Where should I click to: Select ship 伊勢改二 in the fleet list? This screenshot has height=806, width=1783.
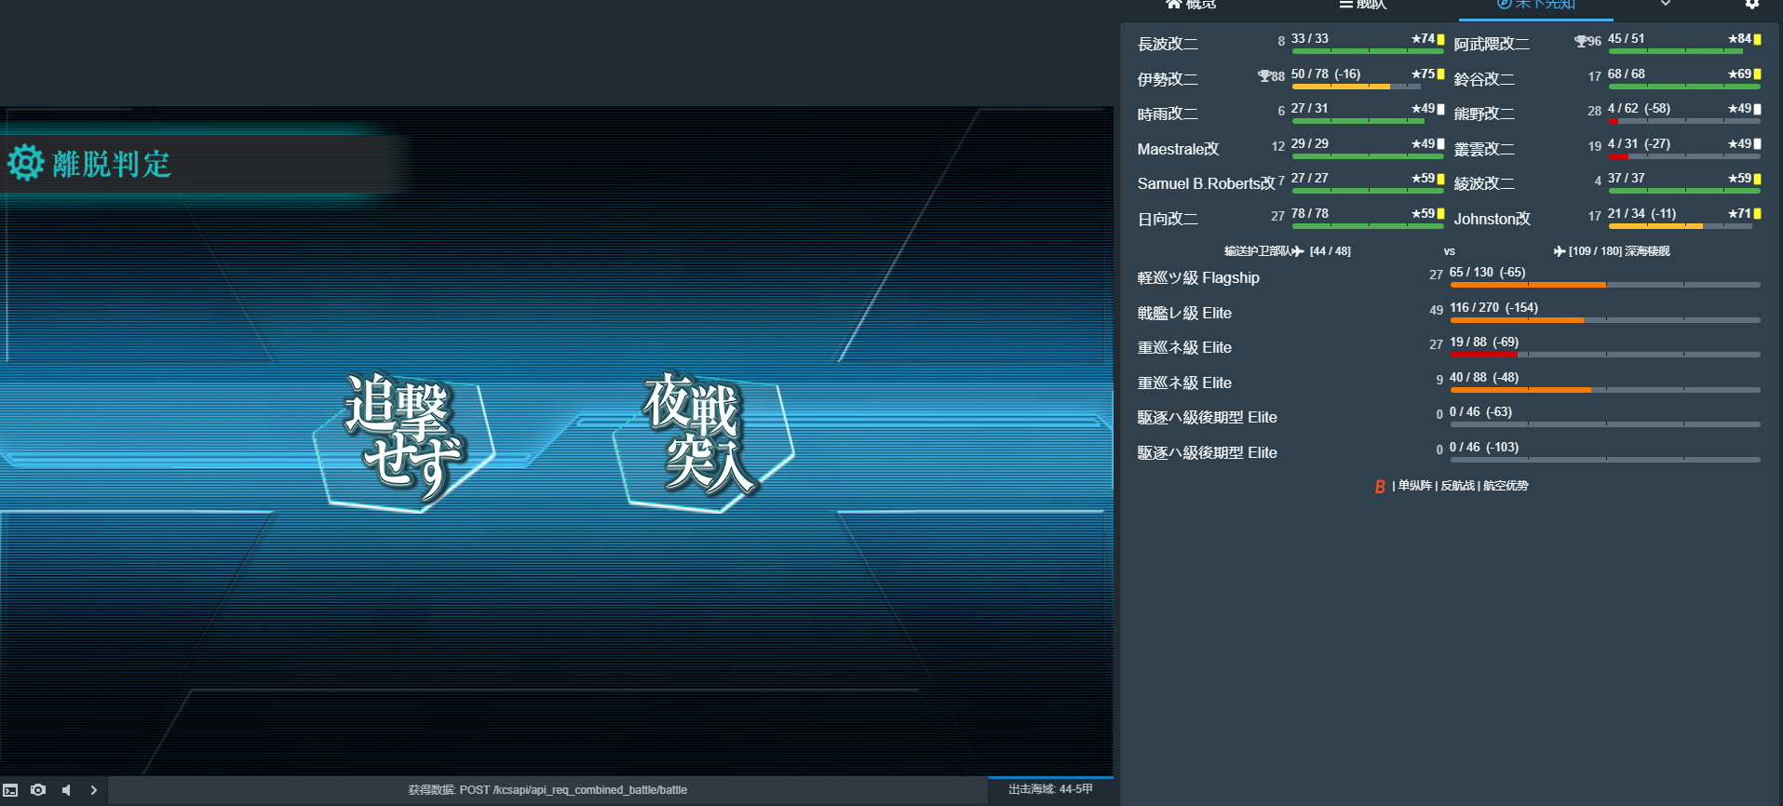coord(1168,80)
